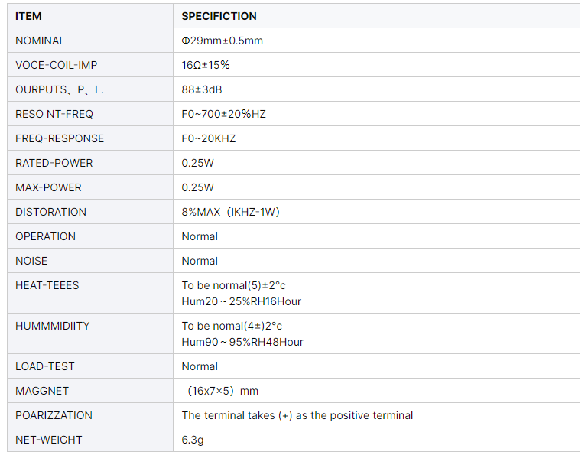Screen dimensions: 588x455
Task: Click the SPECIFICTION column header
Action: (x=219, y=16)
